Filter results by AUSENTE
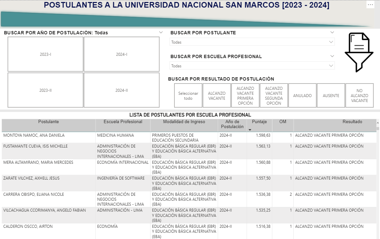Screen dimensions: 380x239 pyautogui.click(x=331, y=96)
